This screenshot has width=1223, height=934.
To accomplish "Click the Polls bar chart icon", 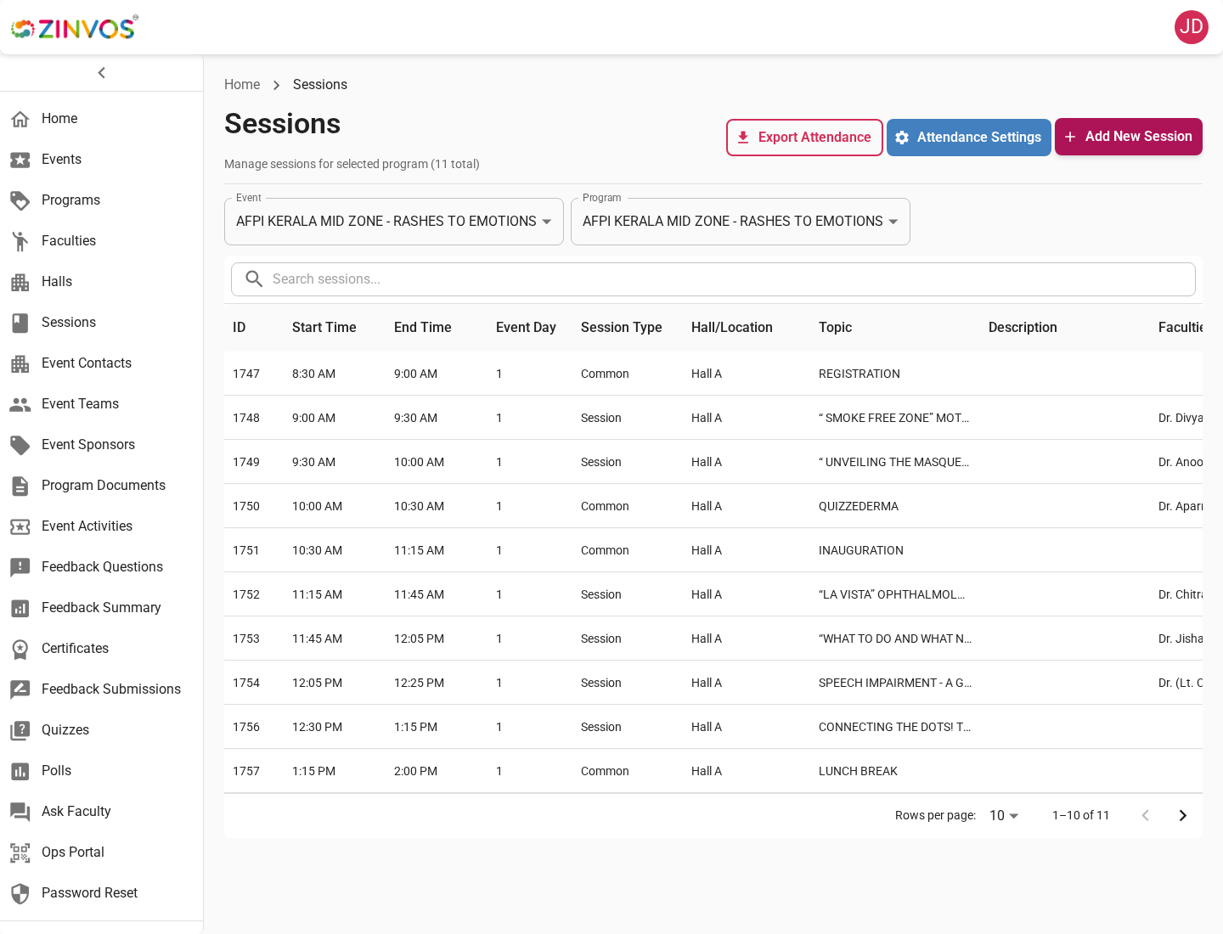I will point(20,771).
